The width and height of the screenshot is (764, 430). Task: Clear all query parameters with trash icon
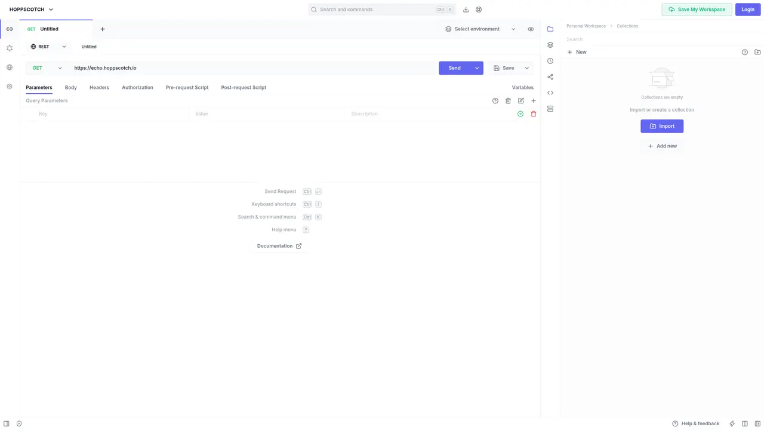(x=508, y=101)
